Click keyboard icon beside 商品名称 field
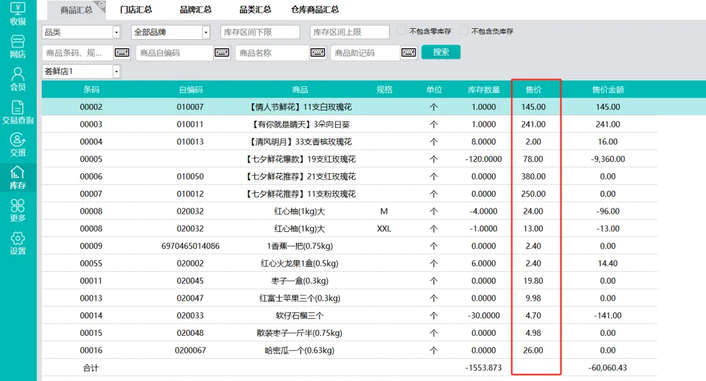 (x=318, y=53)
